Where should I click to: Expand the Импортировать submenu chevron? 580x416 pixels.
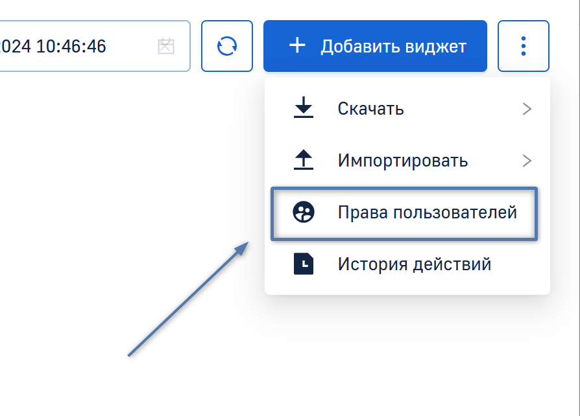(527, 161)
